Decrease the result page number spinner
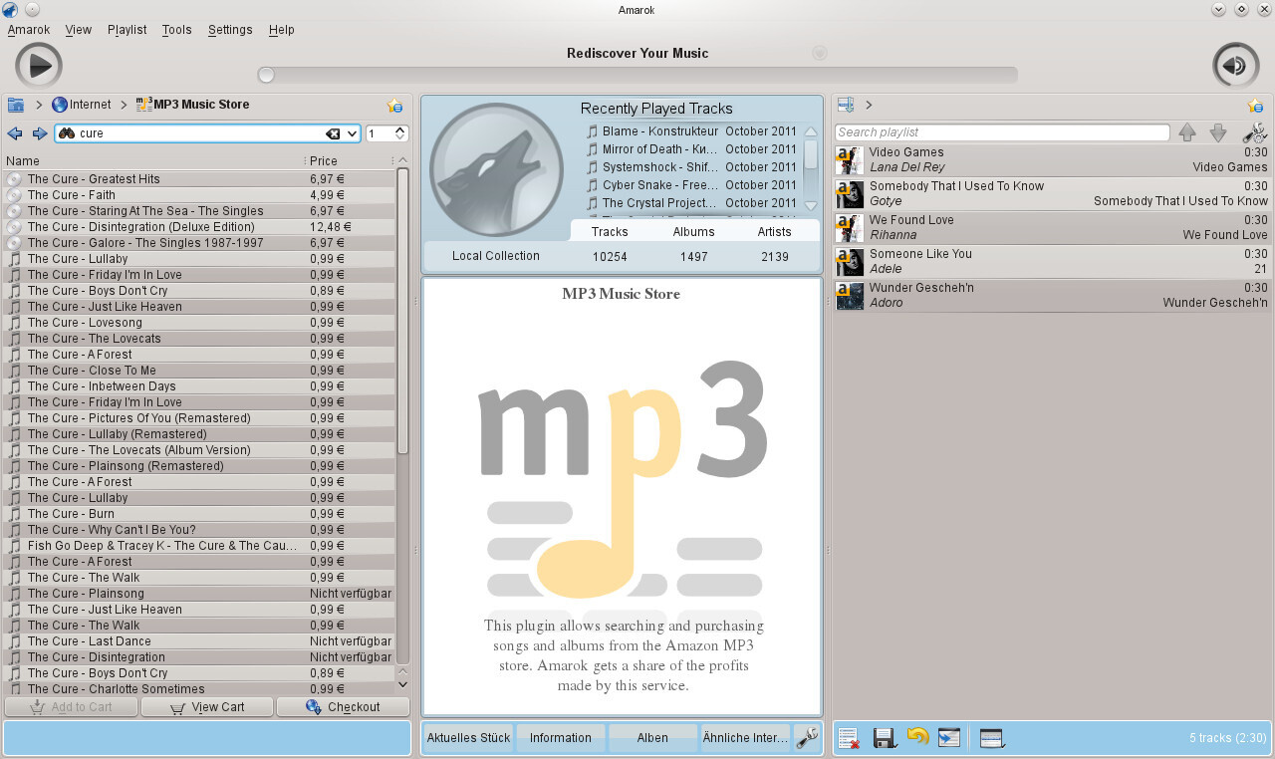This screenshot has width=1275, height=759. coord(400,137)
